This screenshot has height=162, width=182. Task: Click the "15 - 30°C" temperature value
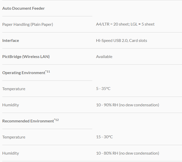coord(104,137)
